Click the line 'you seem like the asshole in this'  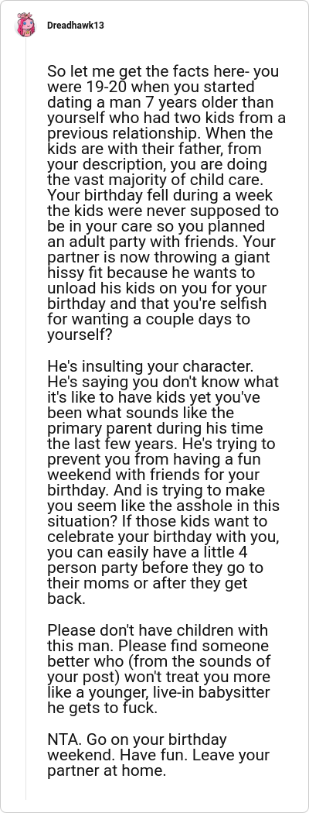pyautogui.click(x=163, y=506)
